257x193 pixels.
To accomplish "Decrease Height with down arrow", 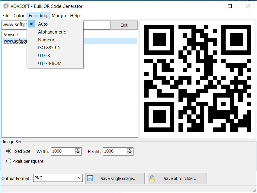I will click(130, 153).
